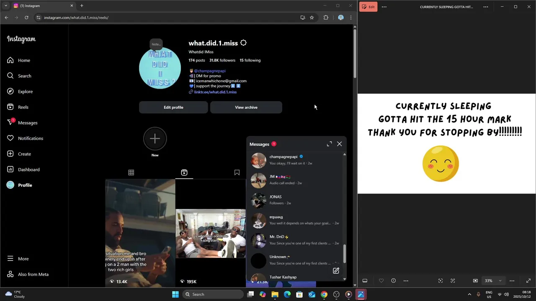The height and width of the screenshot is (301, 536).
Task: Open Chrome extensions puzzle icon
Action: tap(326, 18)
